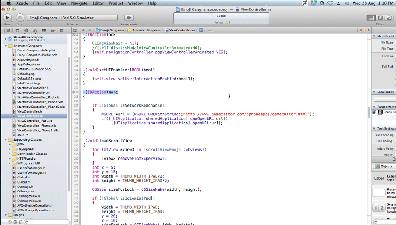Collapse the Text Settings inspector section

point(374,129)
